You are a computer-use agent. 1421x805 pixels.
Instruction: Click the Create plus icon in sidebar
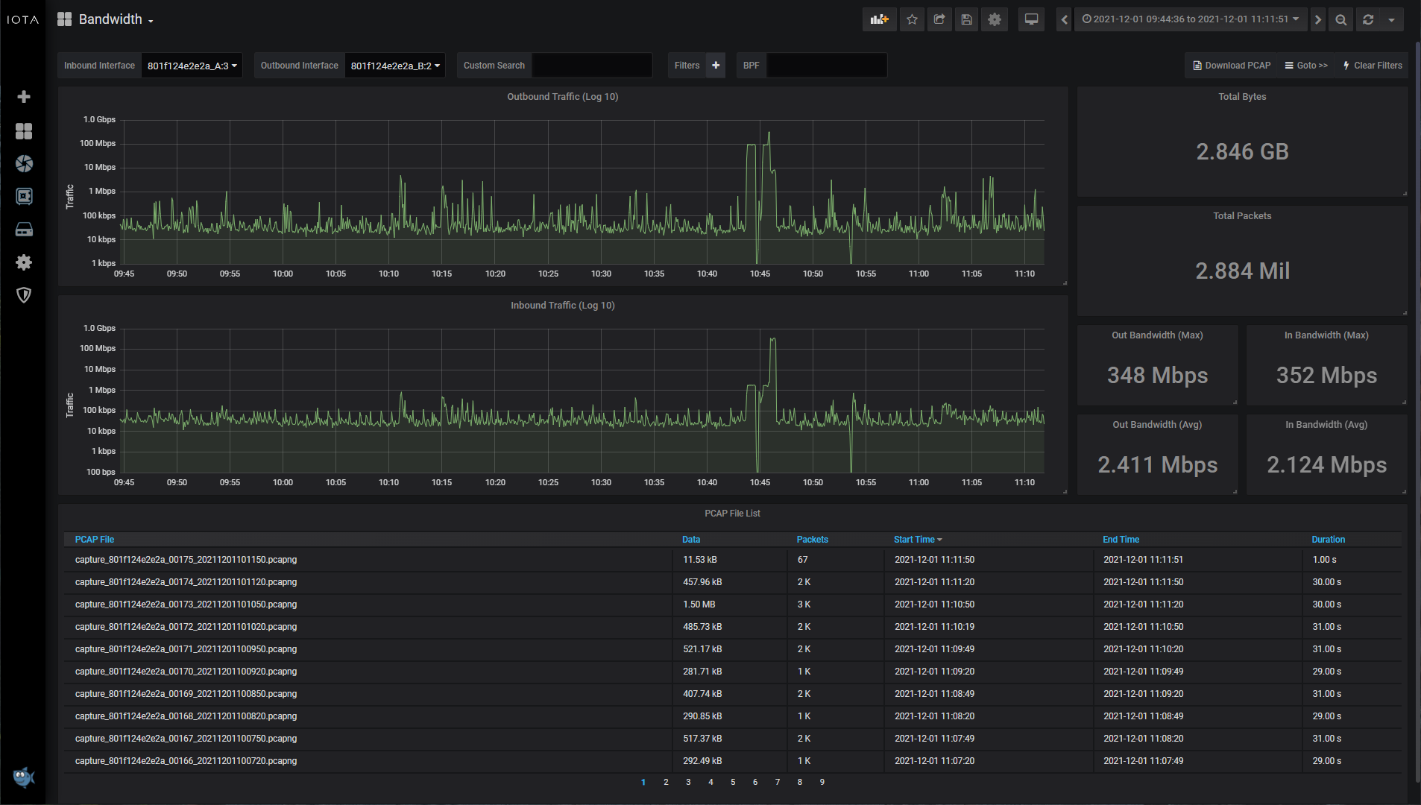[x=24, y=97]
